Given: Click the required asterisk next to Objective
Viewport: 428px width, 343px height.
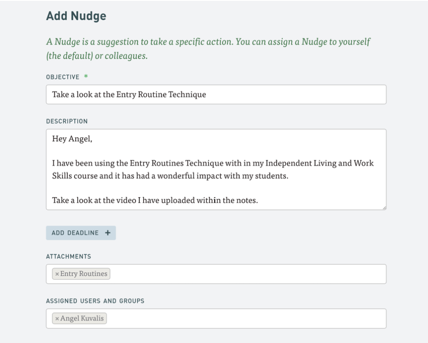Looking at the screenshot, I should [86, 77].
